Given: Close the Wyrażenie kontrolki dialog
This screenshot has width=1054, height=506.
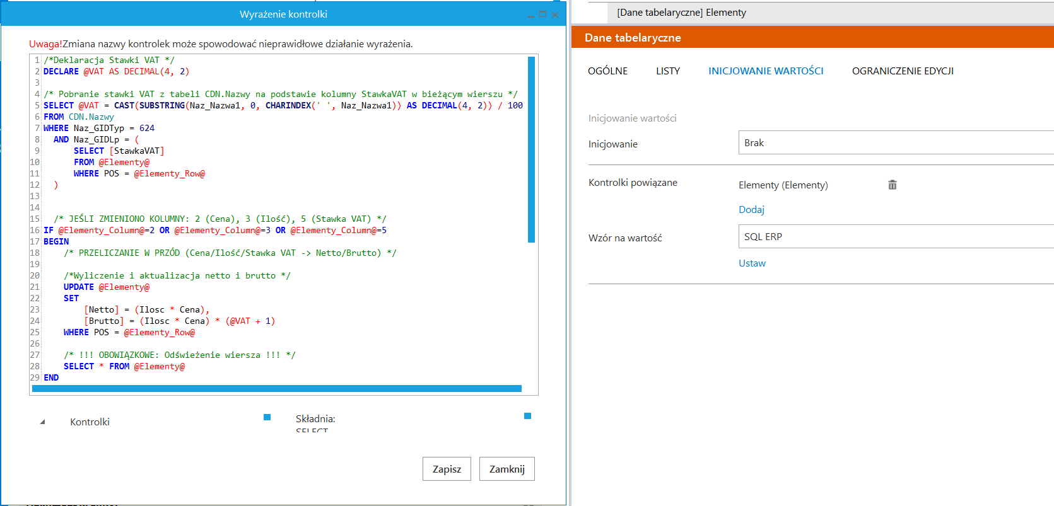Looking at the screenshot, I should [555, 14].
